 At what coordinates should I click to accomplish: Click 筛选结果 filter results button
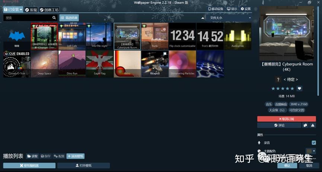point(69,18)
